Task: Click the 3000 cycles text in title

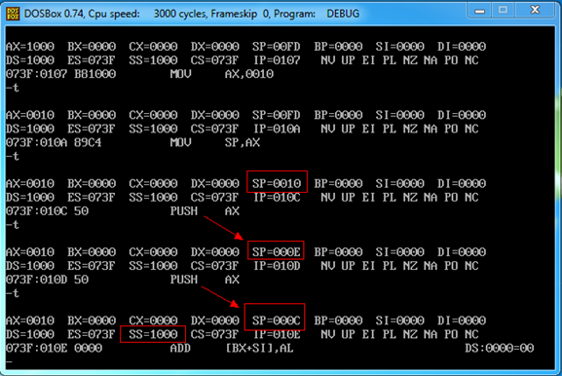Action: (x=180, y=14)
